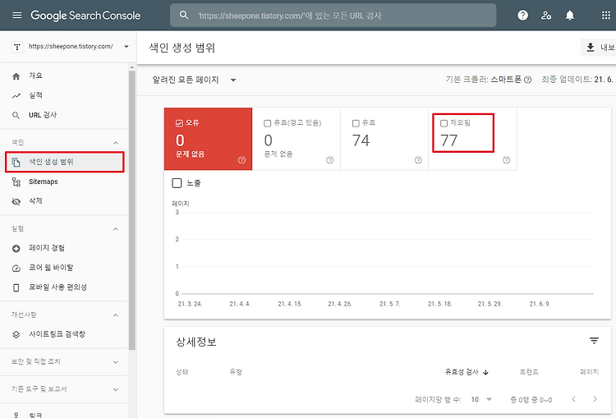This screenshot has width=616, height=418.
Task: Collapse the 색인 section
Action: 116,143
